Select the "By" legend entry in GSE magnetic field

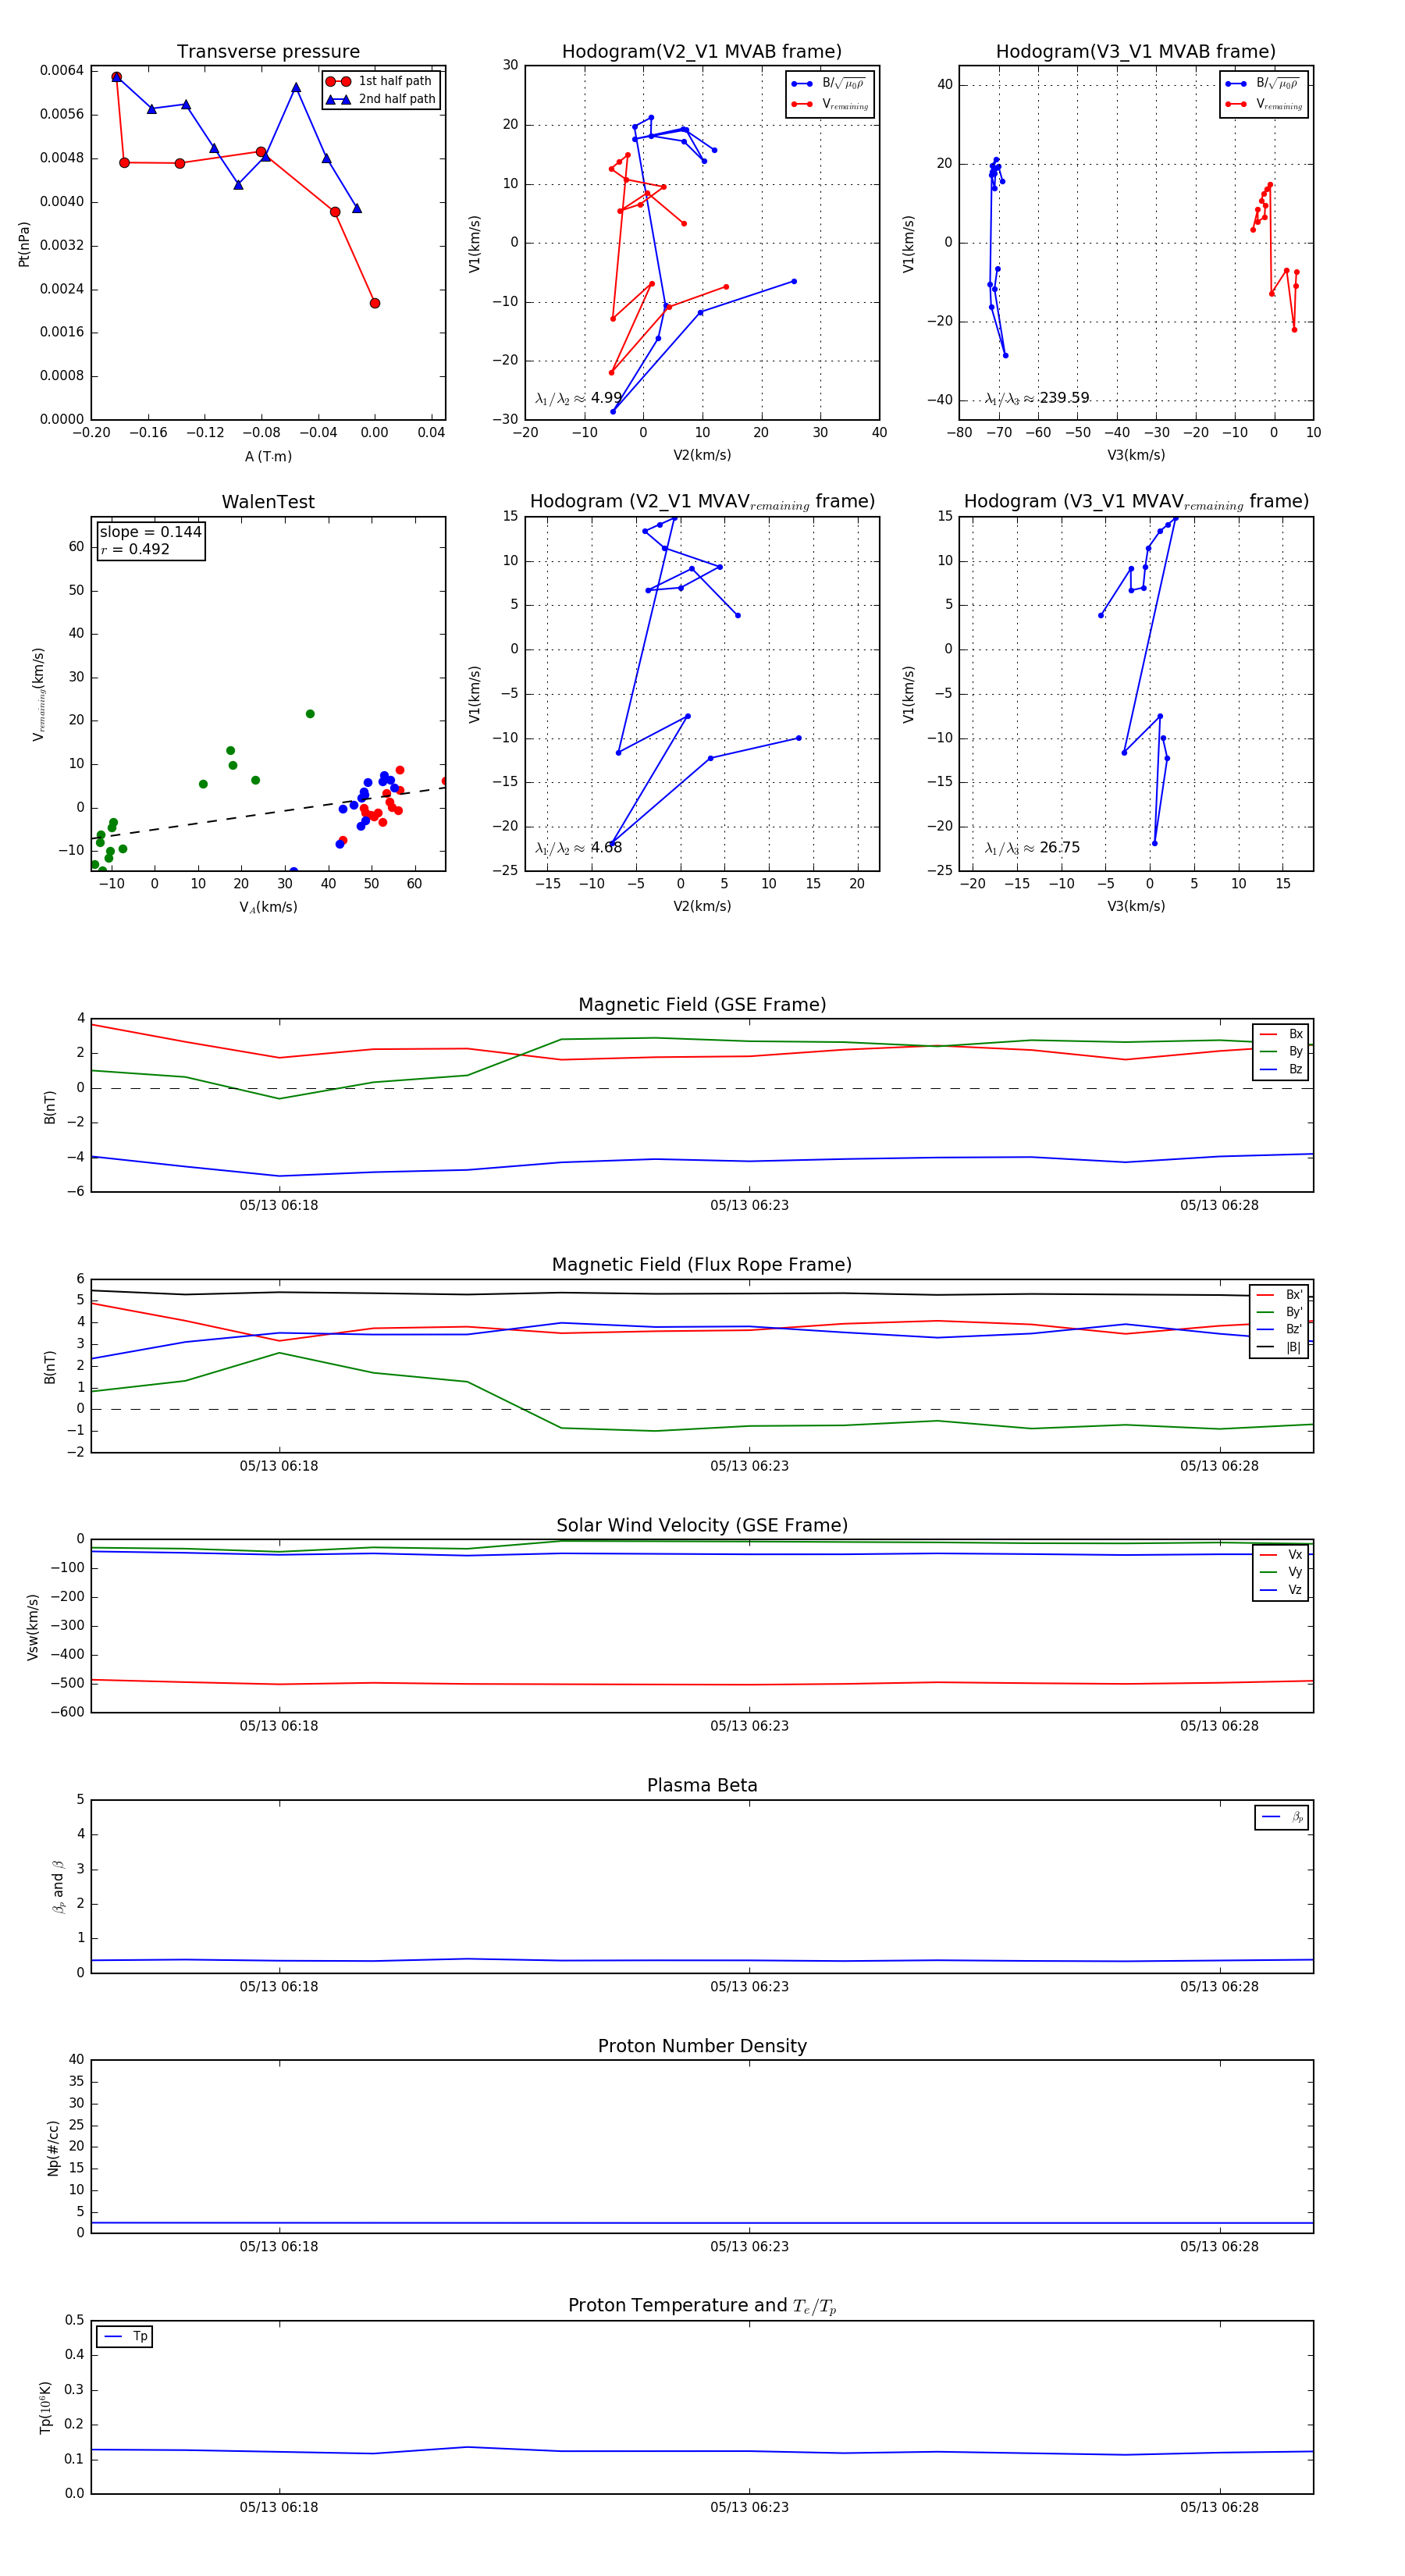pyautogui.click(x=1281, y=1052)
